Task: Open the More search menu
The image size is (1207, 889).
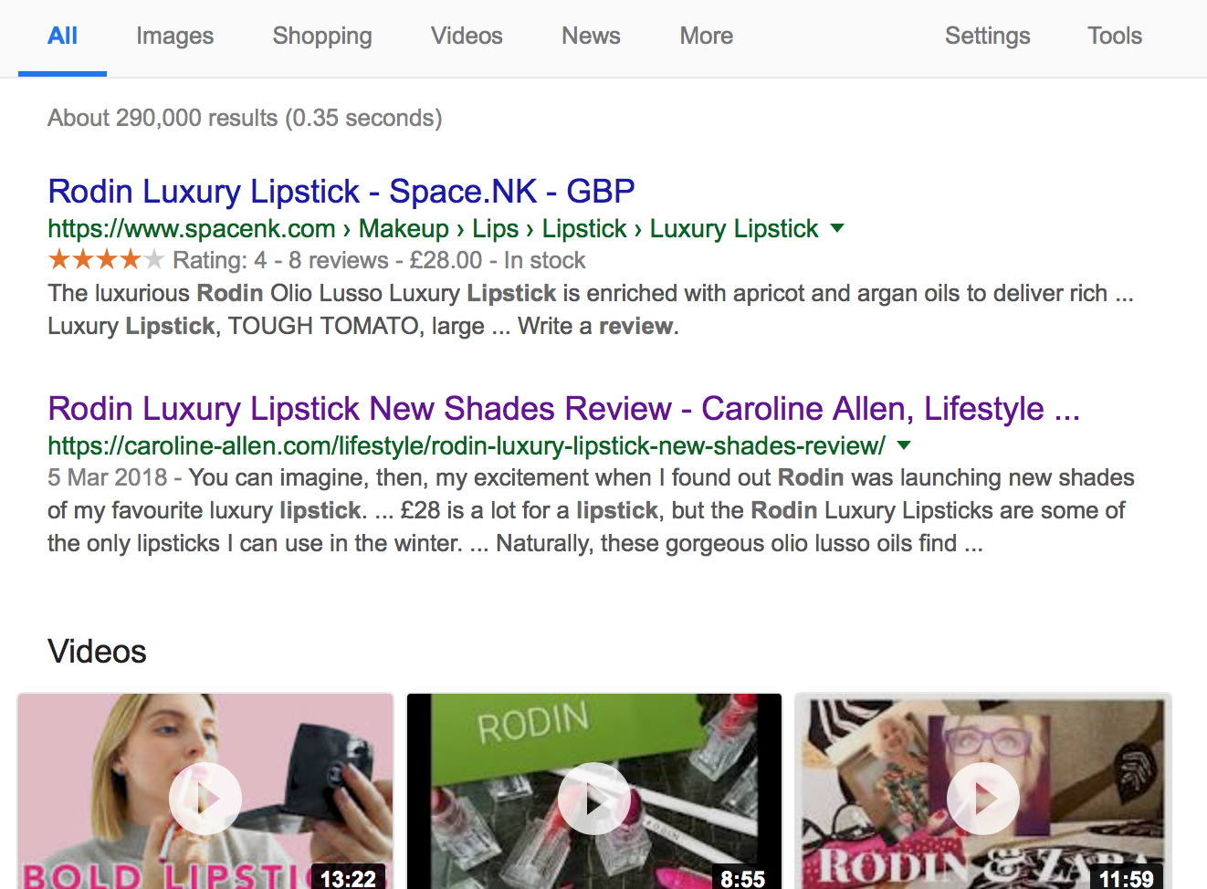Action: [x=706, y=36]
